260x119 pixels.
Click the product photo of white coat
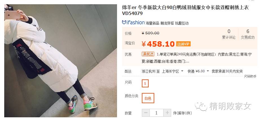tap(61, 61)
